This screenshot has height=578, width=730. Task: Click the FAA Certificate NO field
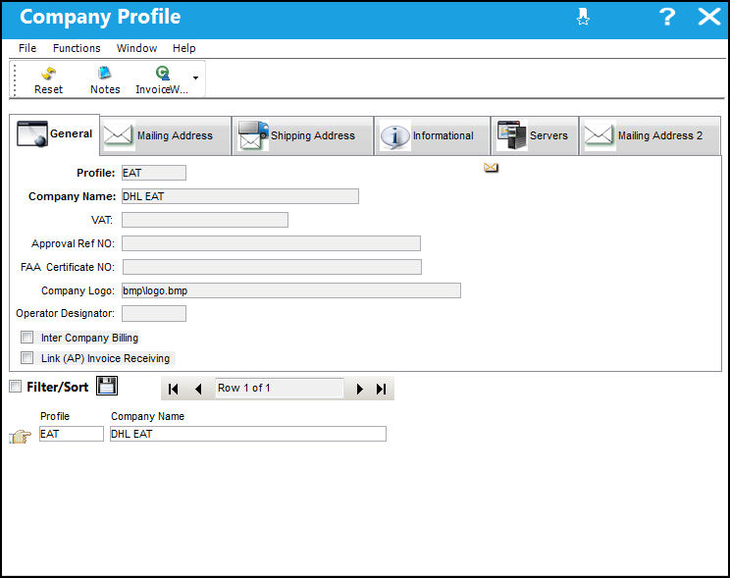pos(272,267)
